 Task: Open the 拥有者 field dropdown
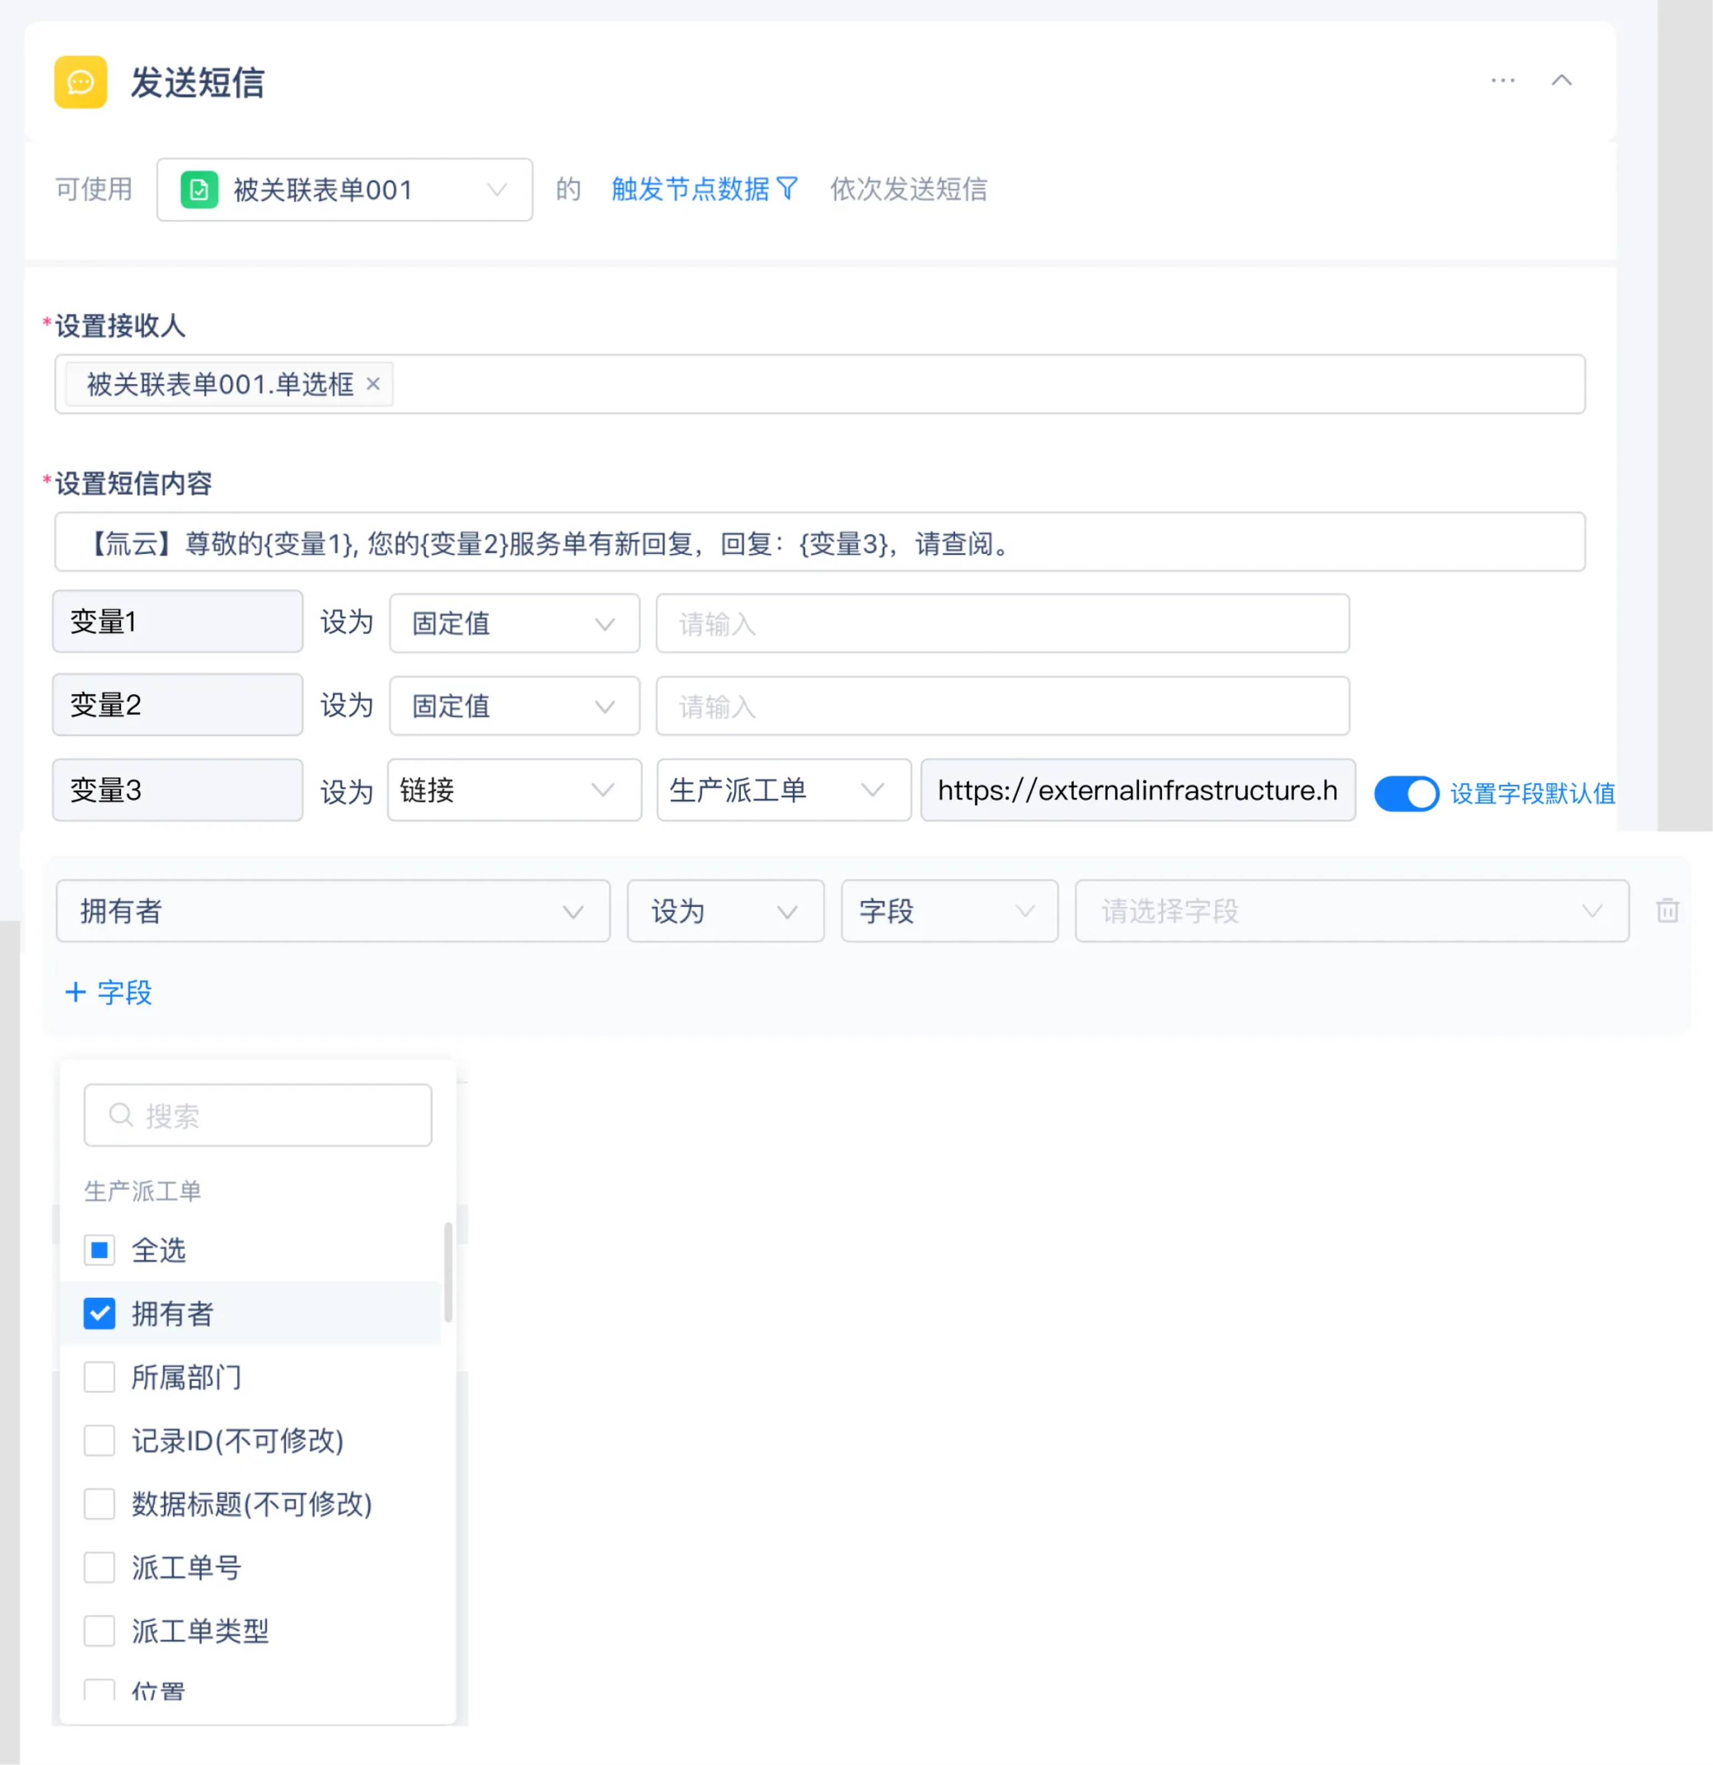click(333, 911)
